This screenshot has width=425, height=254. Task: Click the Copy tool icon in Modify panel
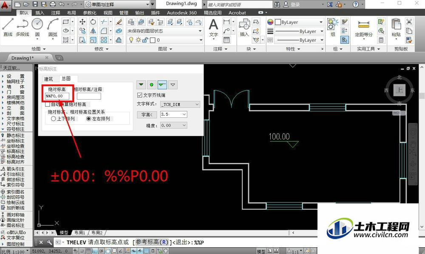click(82, 31)
